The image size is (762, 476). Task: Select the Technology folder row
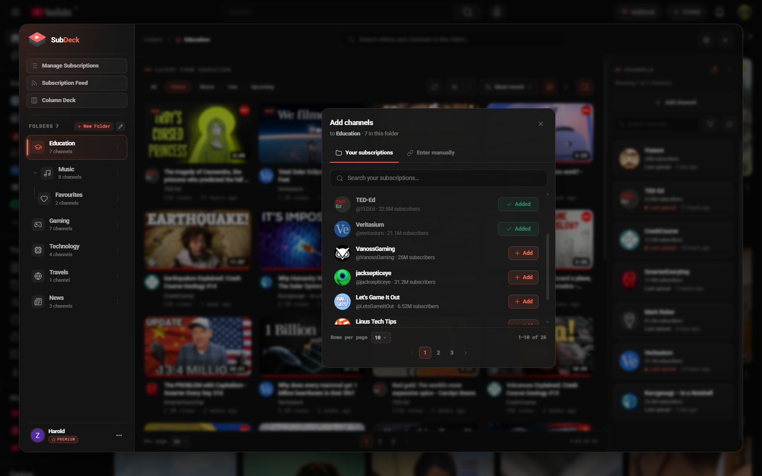tap(77, 250)
